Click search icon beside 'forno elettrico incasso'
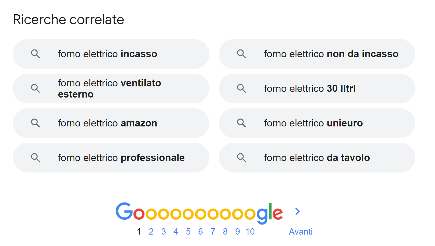The image size is (435, 246). point(35,54)
